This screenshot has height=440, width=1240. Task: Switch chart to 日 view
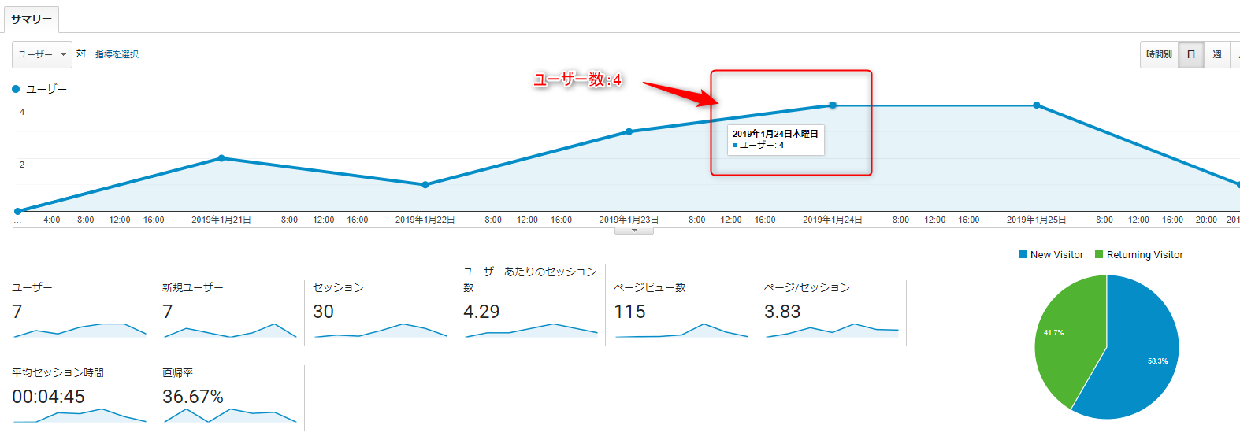pyautogui.click(x=1191, y=54)
